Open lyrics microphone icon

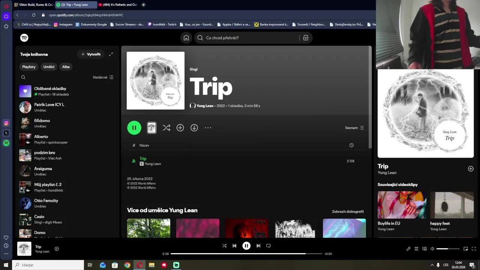click(408, 249)
